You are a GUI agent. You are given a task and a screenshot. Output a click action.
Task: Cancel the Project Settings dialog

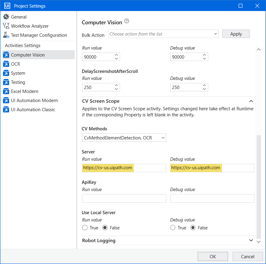(247, 256)
